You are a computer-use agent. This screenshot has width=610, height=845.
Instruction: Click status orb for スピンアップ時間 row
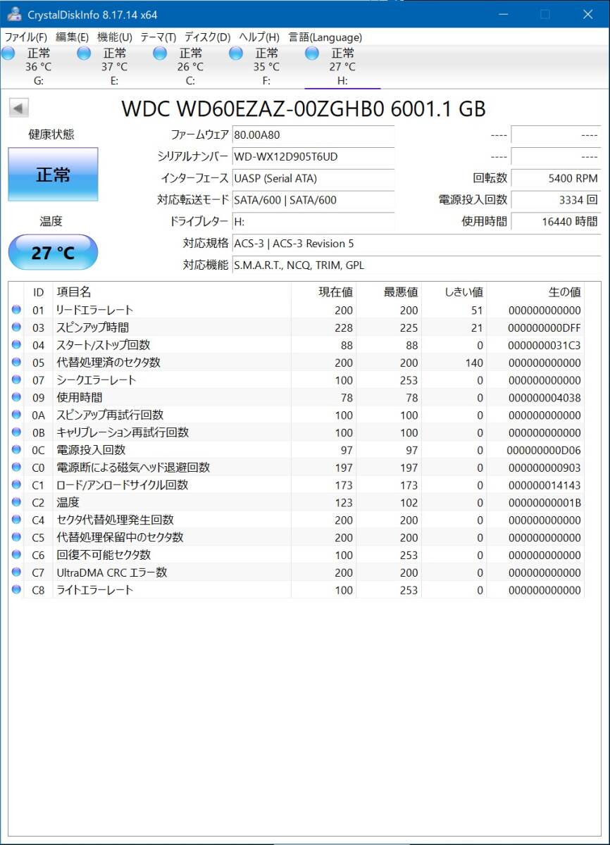pos(16,327)
